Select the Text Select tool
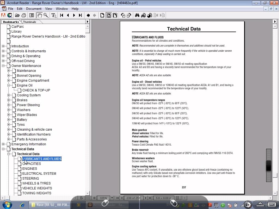The height and width of the screenshot is (209, 279). [54, 15]
